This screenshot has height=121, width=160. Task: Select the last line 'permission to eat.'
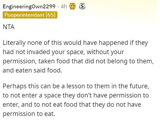tap(29, 114)
